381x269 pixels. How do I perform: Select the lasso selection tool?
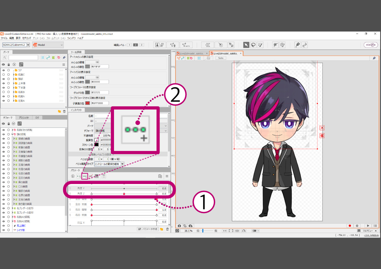pos(253,45)
